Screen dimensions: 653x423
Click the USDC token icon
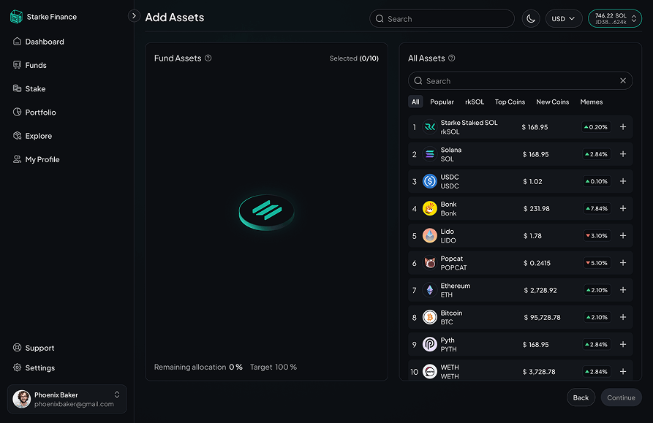[x=430, y=181]
